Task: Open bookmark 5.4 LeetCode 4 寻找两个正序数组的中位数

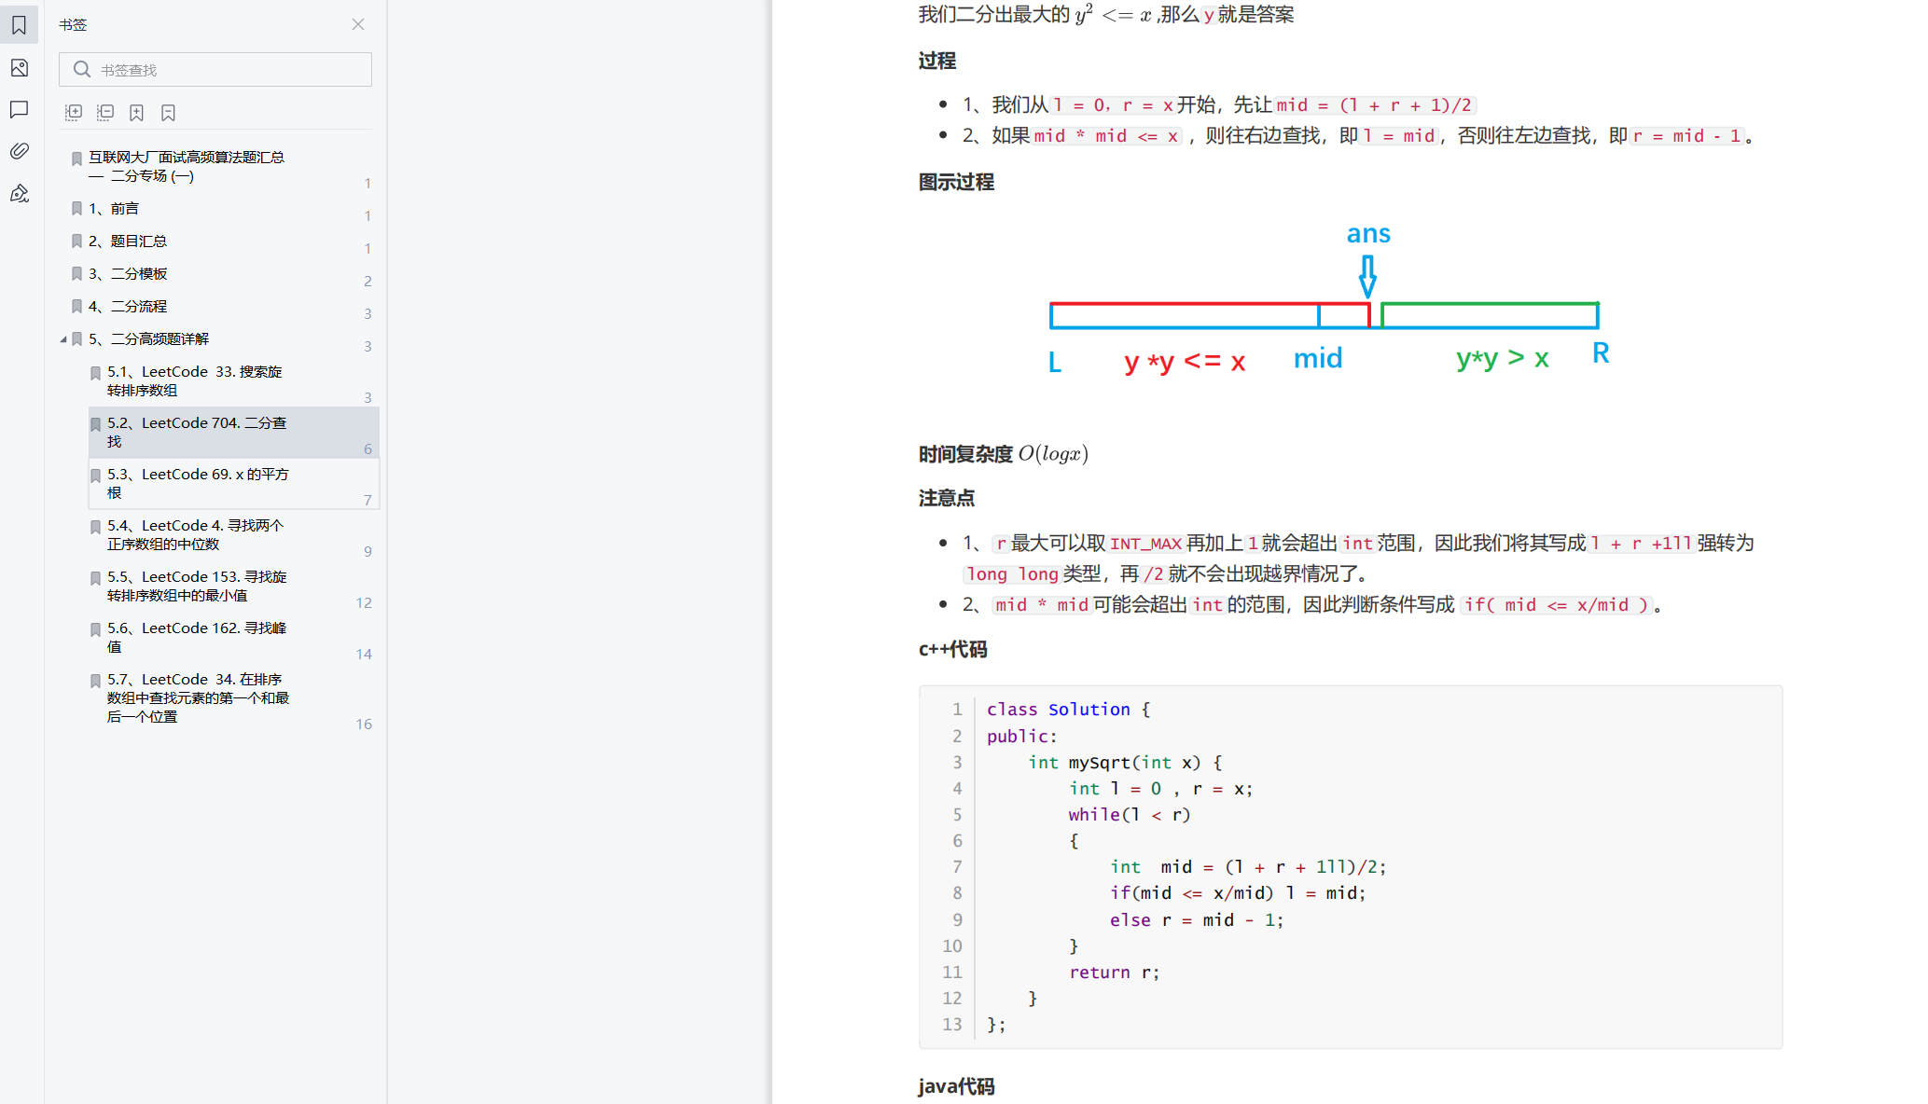Action: [x=196, y=534]
